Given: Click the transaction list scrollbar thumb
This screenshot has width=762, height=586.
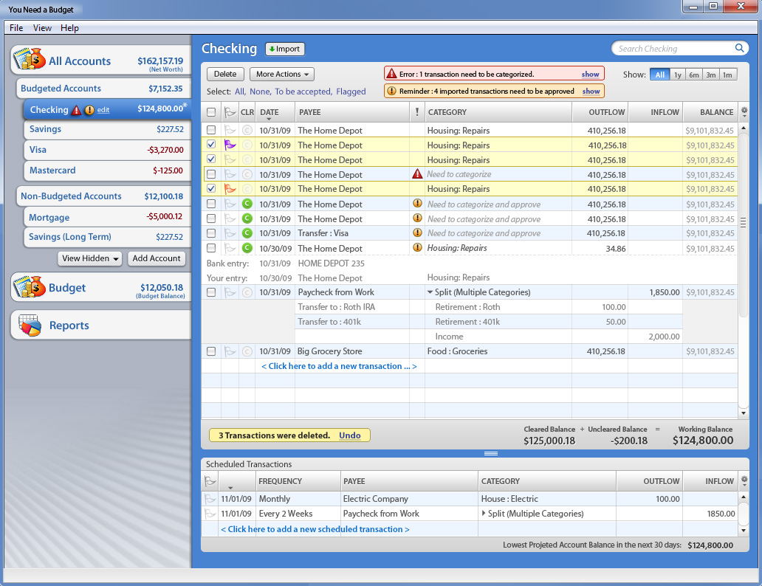Looking at the screenshot, I should pyautogui.click(x=743, y=224).
